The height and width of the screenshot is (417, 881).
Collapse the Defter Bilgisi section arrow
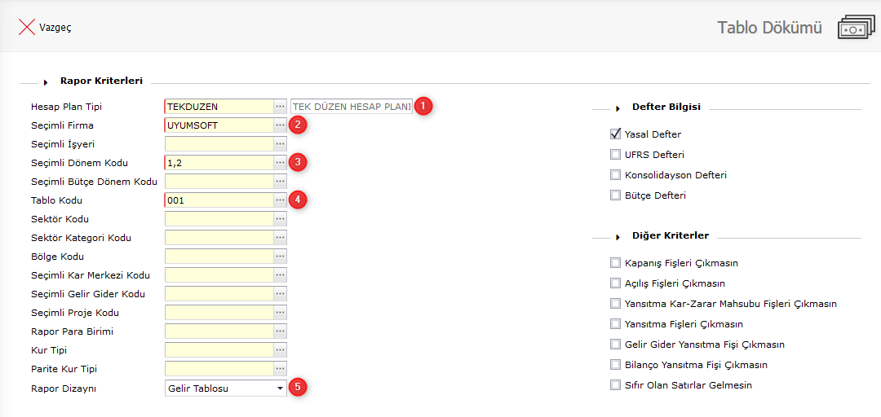[x=618, y=108]
